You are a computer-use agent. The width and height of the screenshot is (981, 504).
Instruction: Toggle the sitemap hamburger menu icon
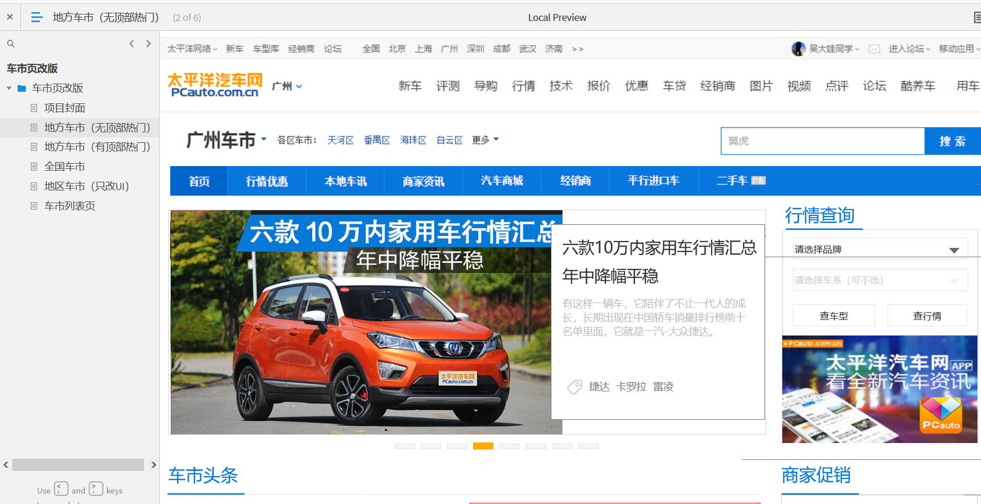click(x=37, y=17)
